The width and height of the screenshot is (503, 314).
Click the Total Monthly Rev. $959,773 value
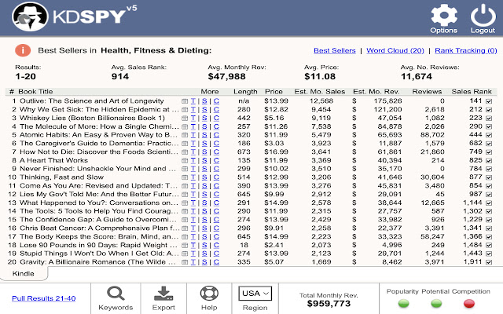[329, 304]
